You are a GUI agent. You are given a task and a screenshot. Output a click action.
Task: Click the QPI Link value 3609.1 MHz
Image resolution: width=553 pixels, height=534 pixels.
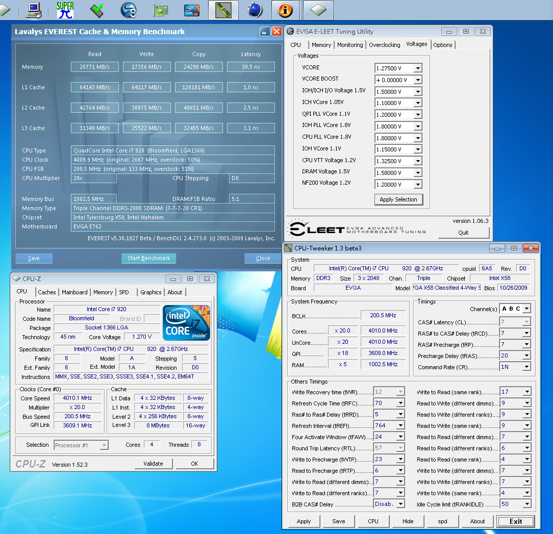coord(78,425)
